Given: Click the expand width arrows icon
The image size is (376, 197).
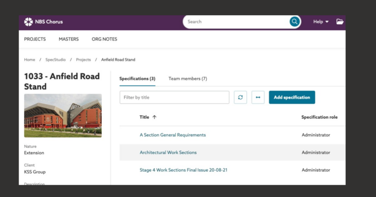Looking at the screenshot, I should click(258, 97).
